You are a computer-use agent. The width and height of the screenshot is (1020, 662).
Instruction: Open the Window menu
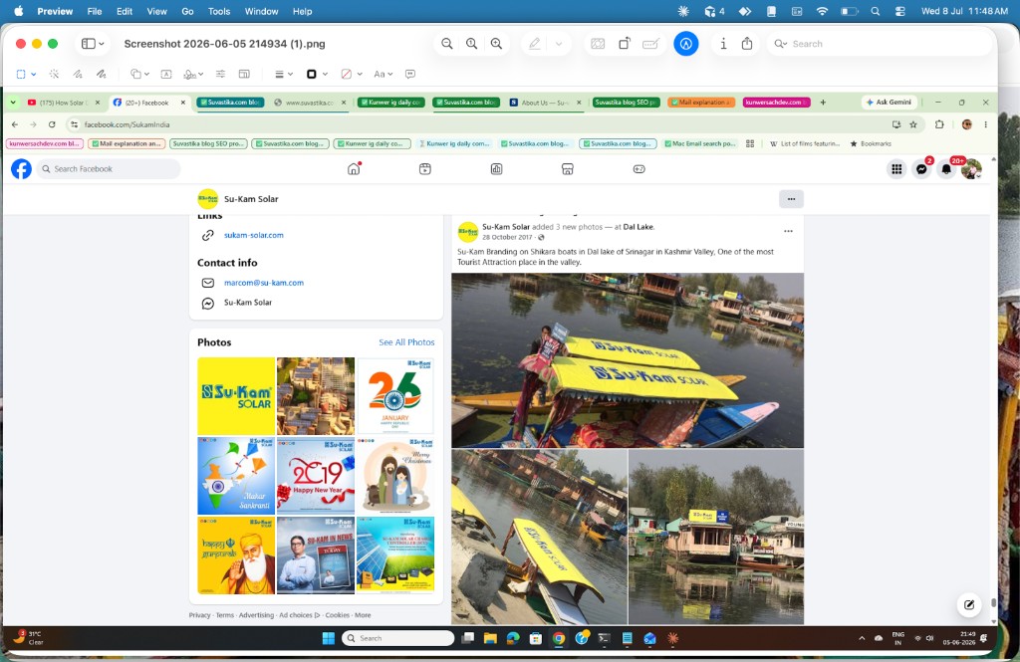pyautogui.click(x=262, y=11)
